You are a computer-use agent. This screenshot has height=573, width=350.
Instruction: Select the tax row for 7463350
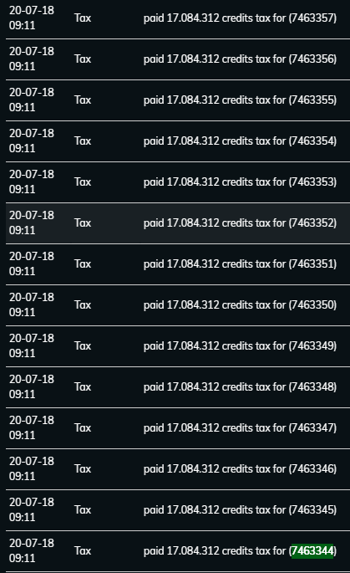click(x=178, y=304)
